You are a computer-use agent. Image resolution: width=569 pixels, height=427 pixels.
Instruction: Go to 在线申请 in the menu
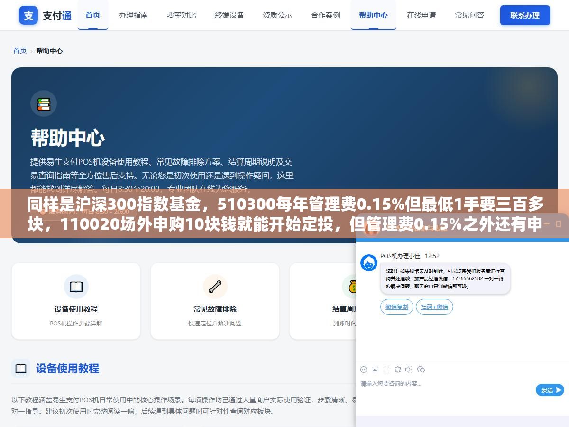421,15
